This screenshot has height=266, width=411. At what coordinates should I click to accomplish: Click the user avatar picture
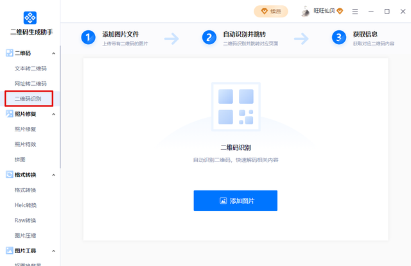tap(305, 12)
